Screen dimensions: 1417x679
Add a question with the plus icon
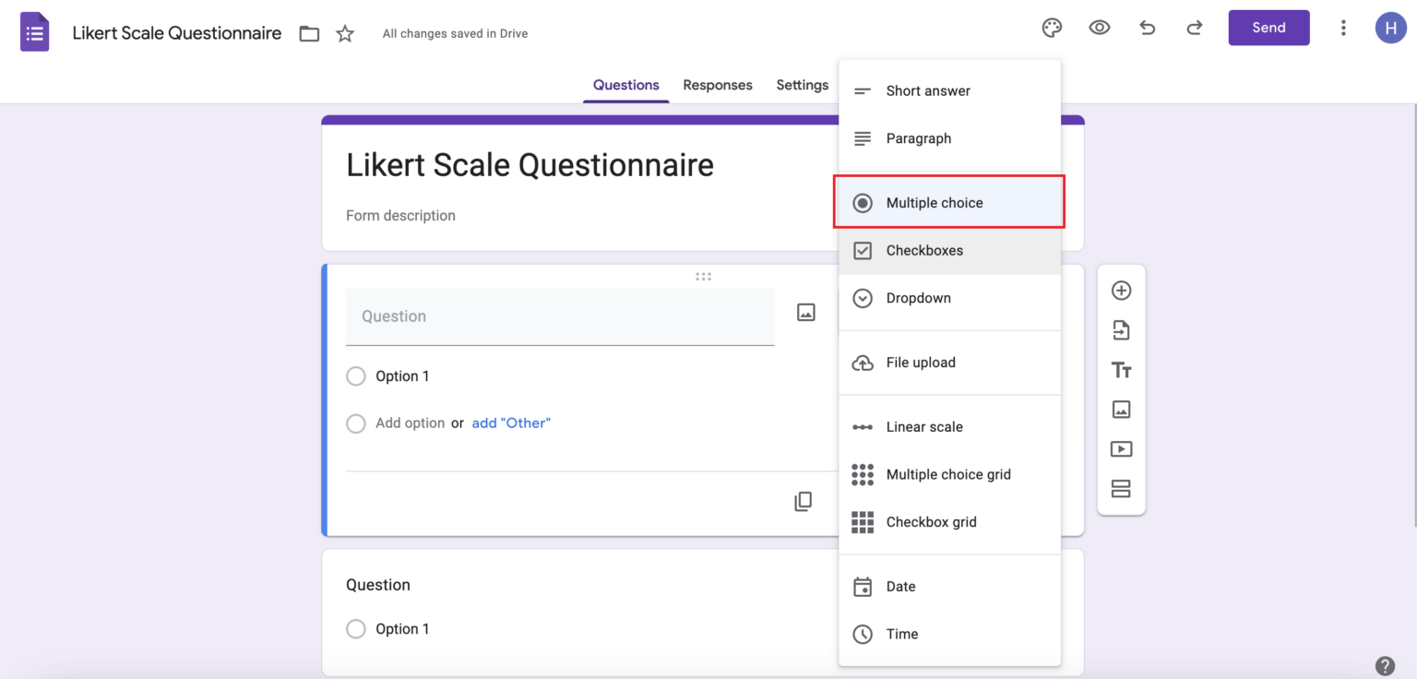tap(1121, 291)
